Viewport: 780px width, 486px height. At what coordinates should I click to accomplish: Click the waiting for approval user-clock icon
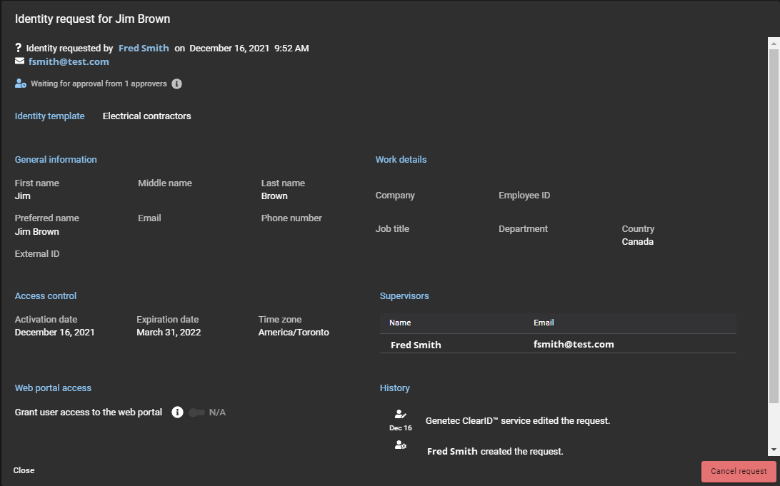(x=21, y=83)
